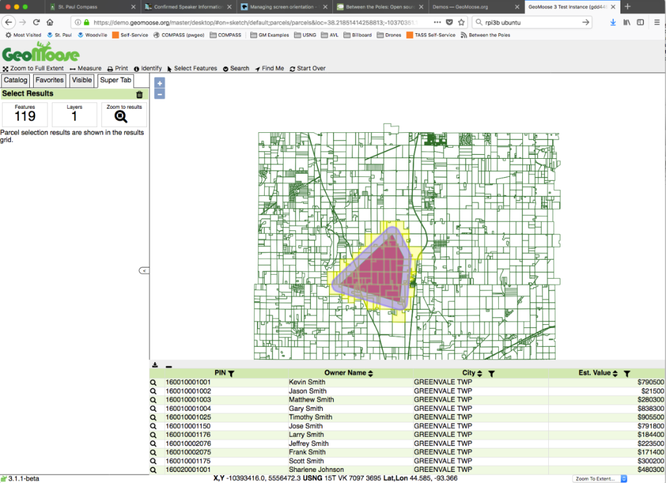The image size is (666, 483).
Task: Switch to the Catalog tab
Action: coord(15,80)
